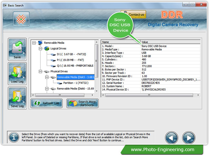Viewport: 209px width, 155px height.
Task: Click the '11. PNP Device ID :' row name
Action: click(113, 79)
